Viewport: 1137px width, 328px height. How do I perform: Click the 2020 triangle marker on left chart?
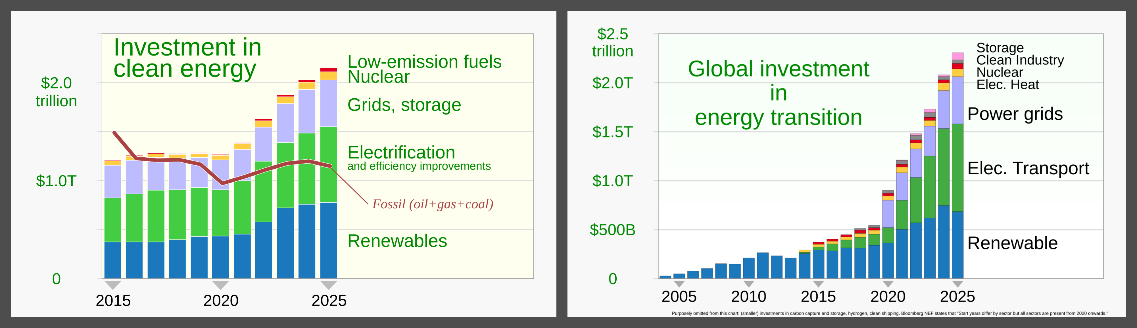220,285
